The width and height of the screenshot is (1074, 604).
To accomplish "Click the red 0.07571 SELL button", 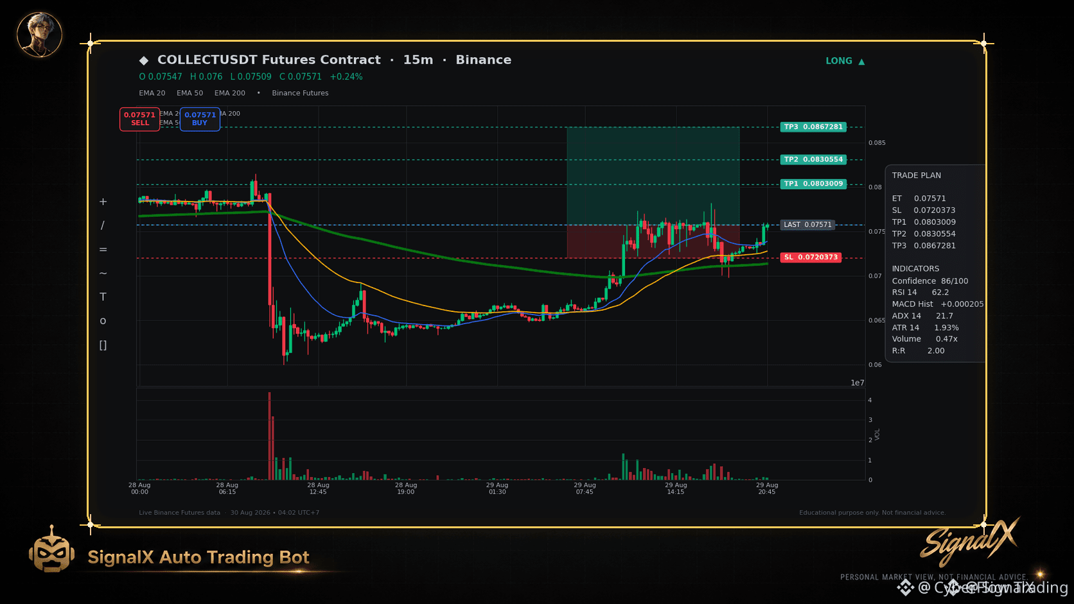I will [x=140, y=119].
